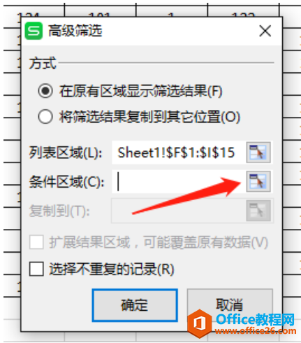Close the 高级筛选 dialog with the X

click(265, 31)
